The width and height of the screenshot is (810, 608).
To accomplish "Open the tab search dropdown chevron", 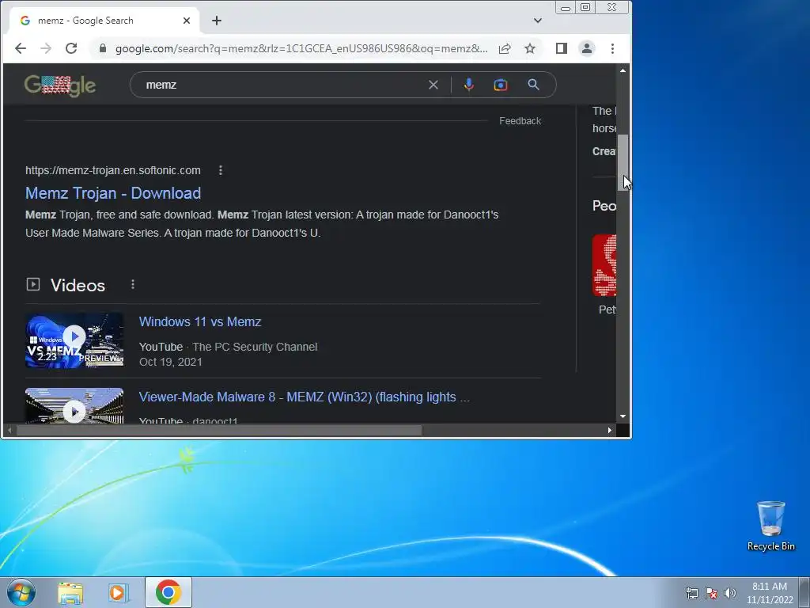I will [x=538, y=21].
